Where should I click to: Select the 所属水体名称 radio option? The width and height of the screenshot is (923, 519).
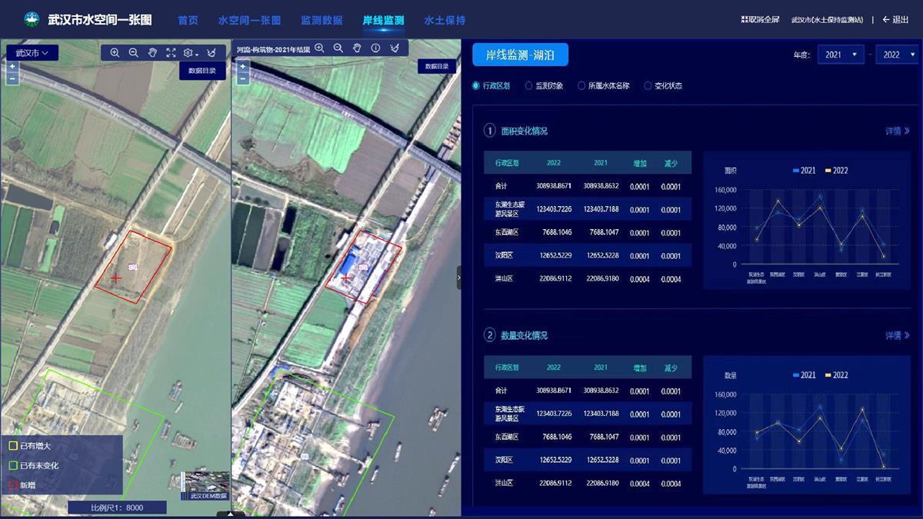581,86
